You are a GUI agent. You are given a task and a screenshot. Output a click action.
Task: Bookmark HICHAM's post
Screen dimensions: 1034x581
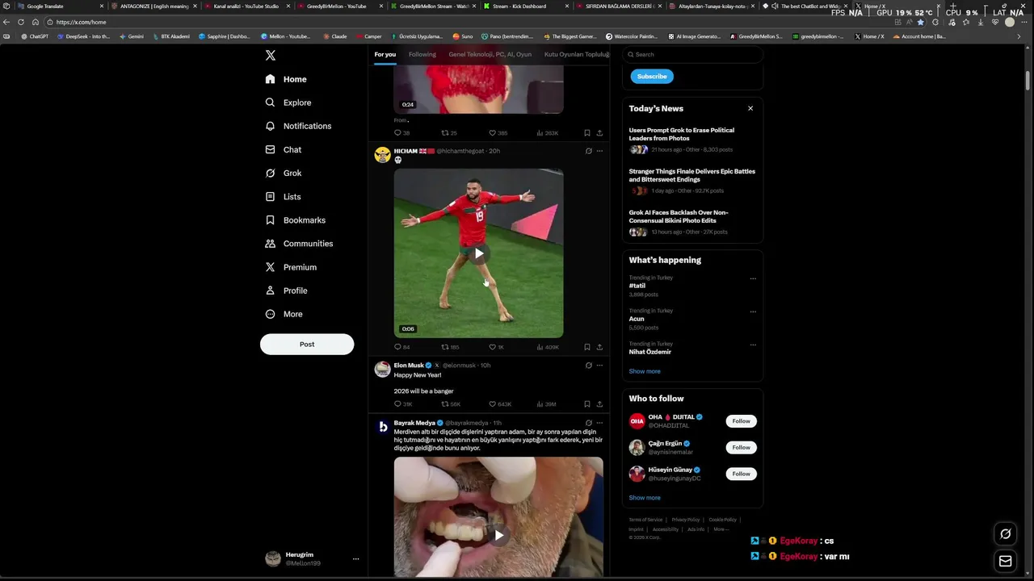pyautogui.click(x=587, y=347)
